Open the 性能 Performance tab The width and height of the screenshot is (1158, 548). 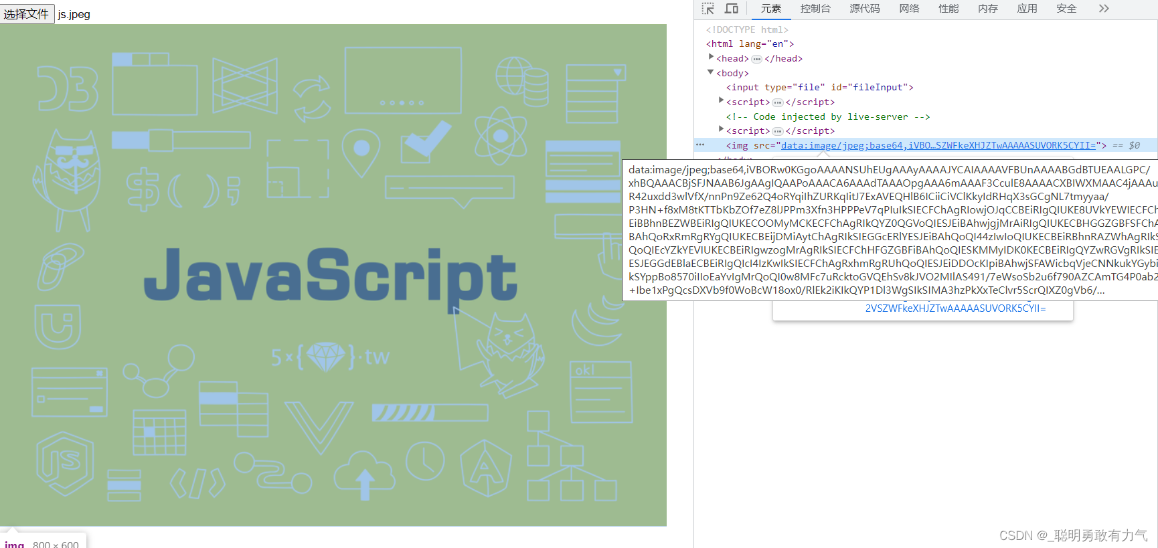click(948, 9)
